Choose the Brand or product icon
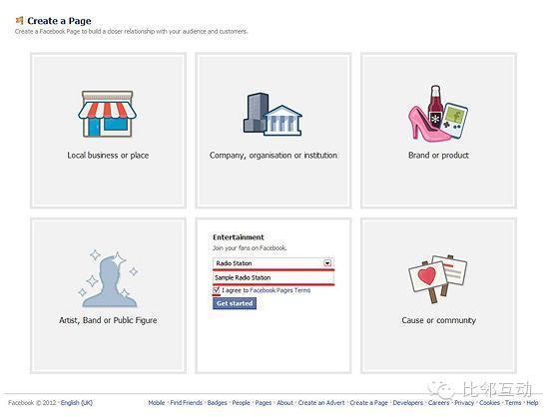The height and width of the screenshot is (417, 549). pyautogui.click(x=438, y=113)
